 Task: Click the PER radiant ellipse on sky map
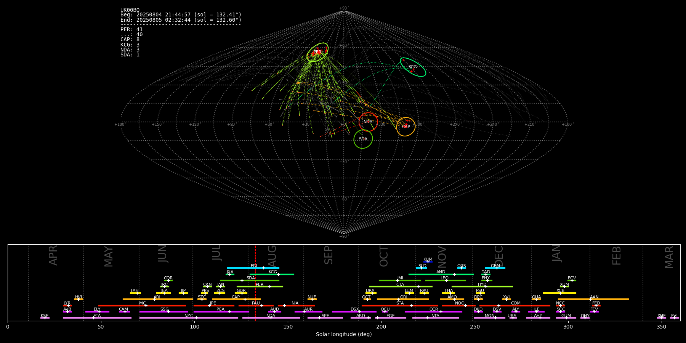tap(317, 52)
